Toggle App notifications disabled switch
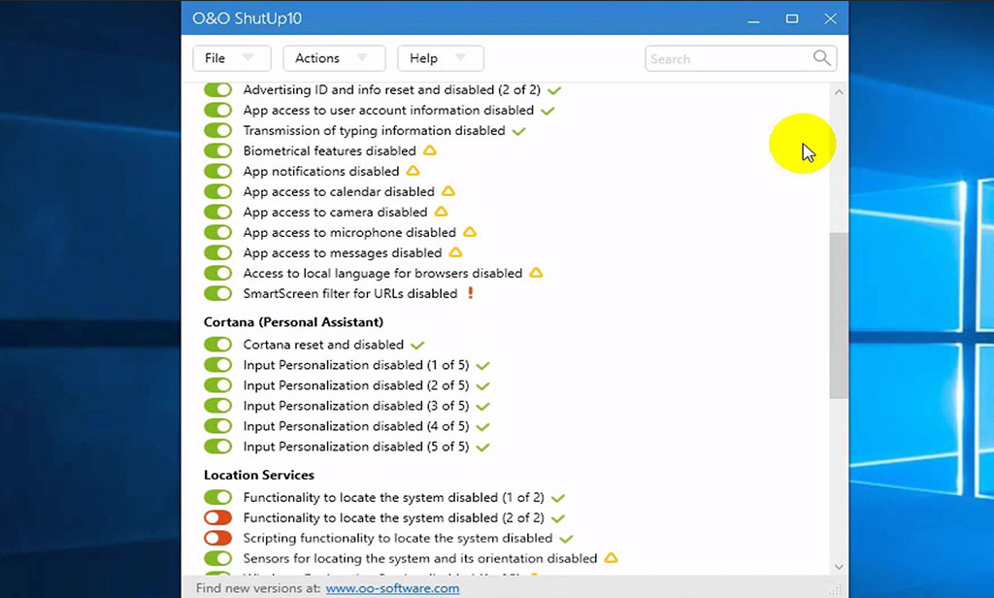 pyautogui.click(x=218, y=171)
